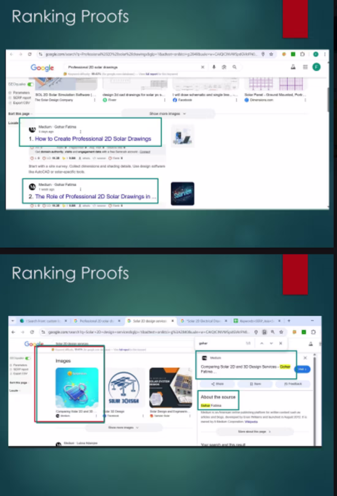Go to previous 'gohar' find match
This screenshot has width=337, height=496.
pyautogui.click(x=262, y=343)
